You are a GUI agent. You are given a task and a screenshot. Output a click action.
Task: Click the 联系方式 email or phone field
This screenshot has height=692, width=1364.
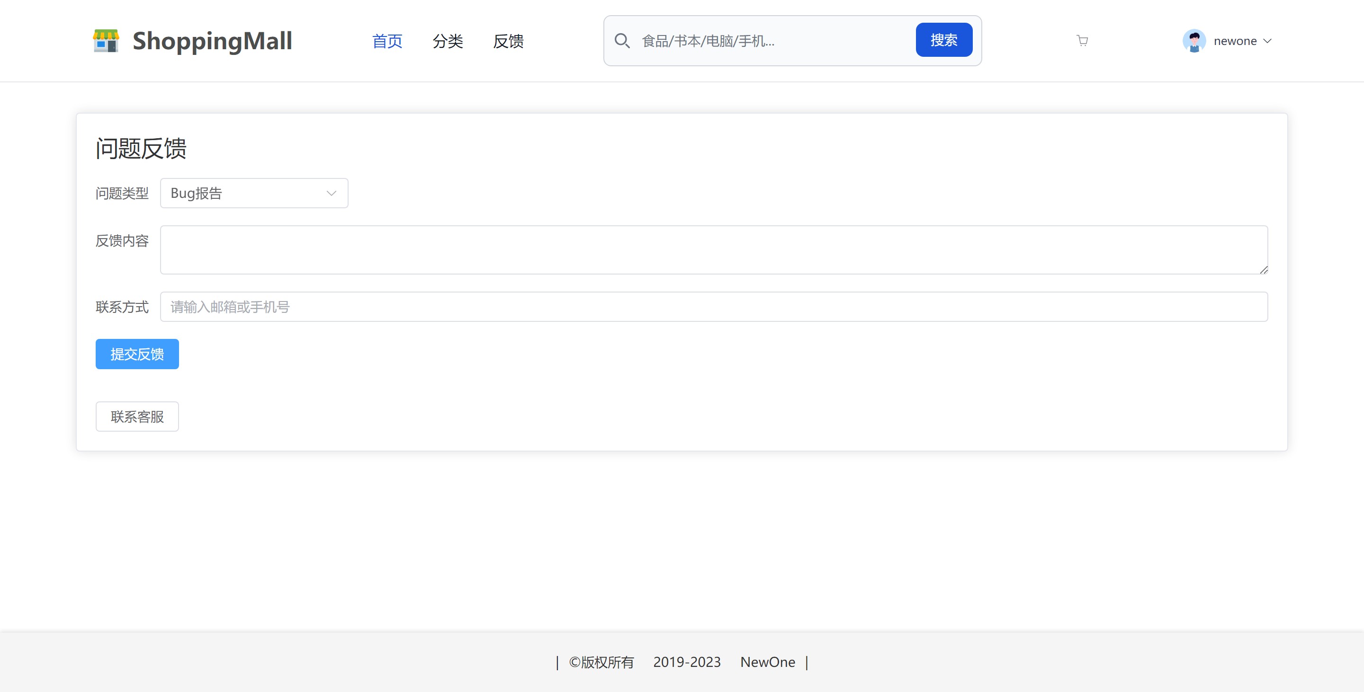713,307
